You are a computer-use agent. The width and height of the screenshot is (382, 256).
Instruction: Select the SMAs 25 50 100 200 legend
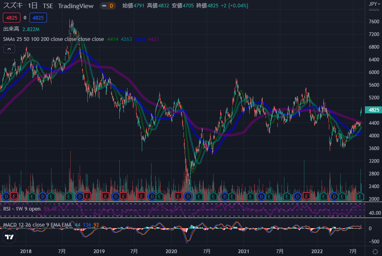(54, 39)
